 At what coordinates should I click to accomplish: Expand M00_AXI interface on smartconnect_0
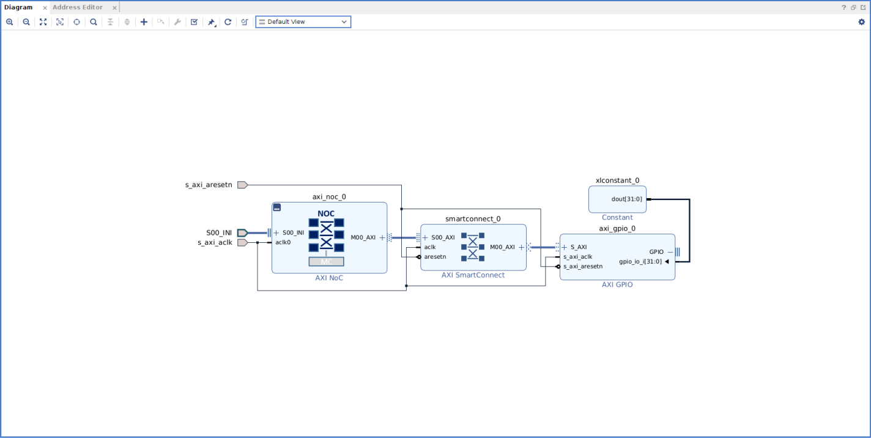(x=522, y=247)
